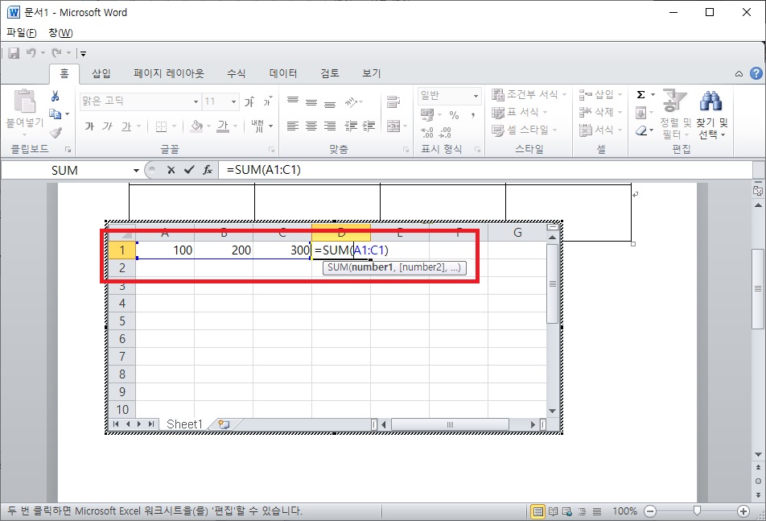Click the accounting number format icon
The width and height of the screenshot is (766, 521).
[427, 115]
